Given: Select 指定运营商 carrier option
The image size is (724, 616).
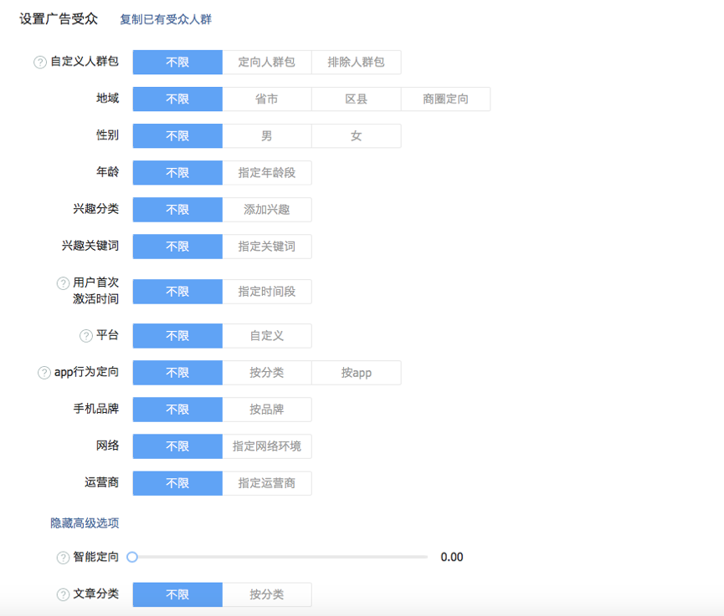Looking at the screenshot, I should [267, 483].
